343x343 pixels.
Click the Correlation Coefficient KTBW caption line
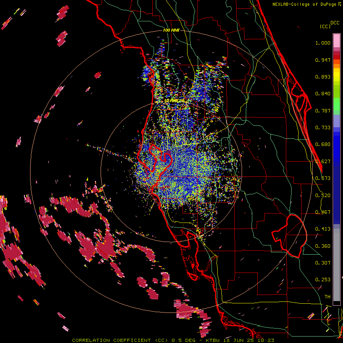coord(173,340)
